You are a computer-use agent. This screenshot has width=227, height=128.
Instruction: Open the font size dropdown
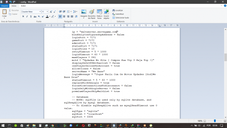point(47,12)
